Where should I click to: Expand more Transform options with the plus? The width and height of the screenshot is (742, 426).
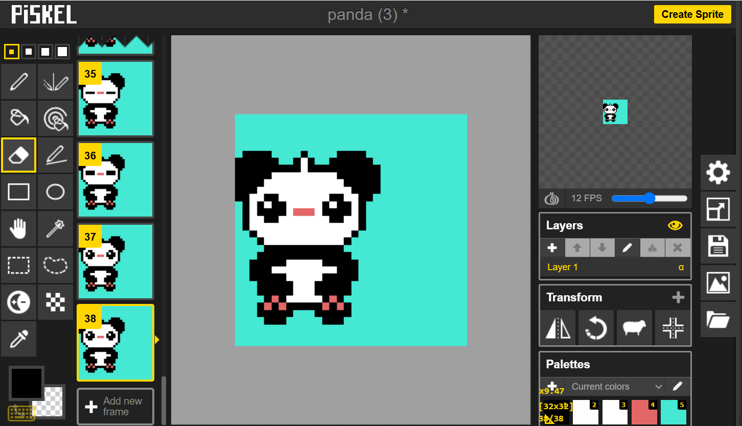click(x=679, y=297)
